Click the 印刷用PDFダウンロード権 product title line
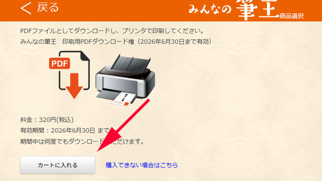Screen dimensions: 322x181 click(116, 42)
